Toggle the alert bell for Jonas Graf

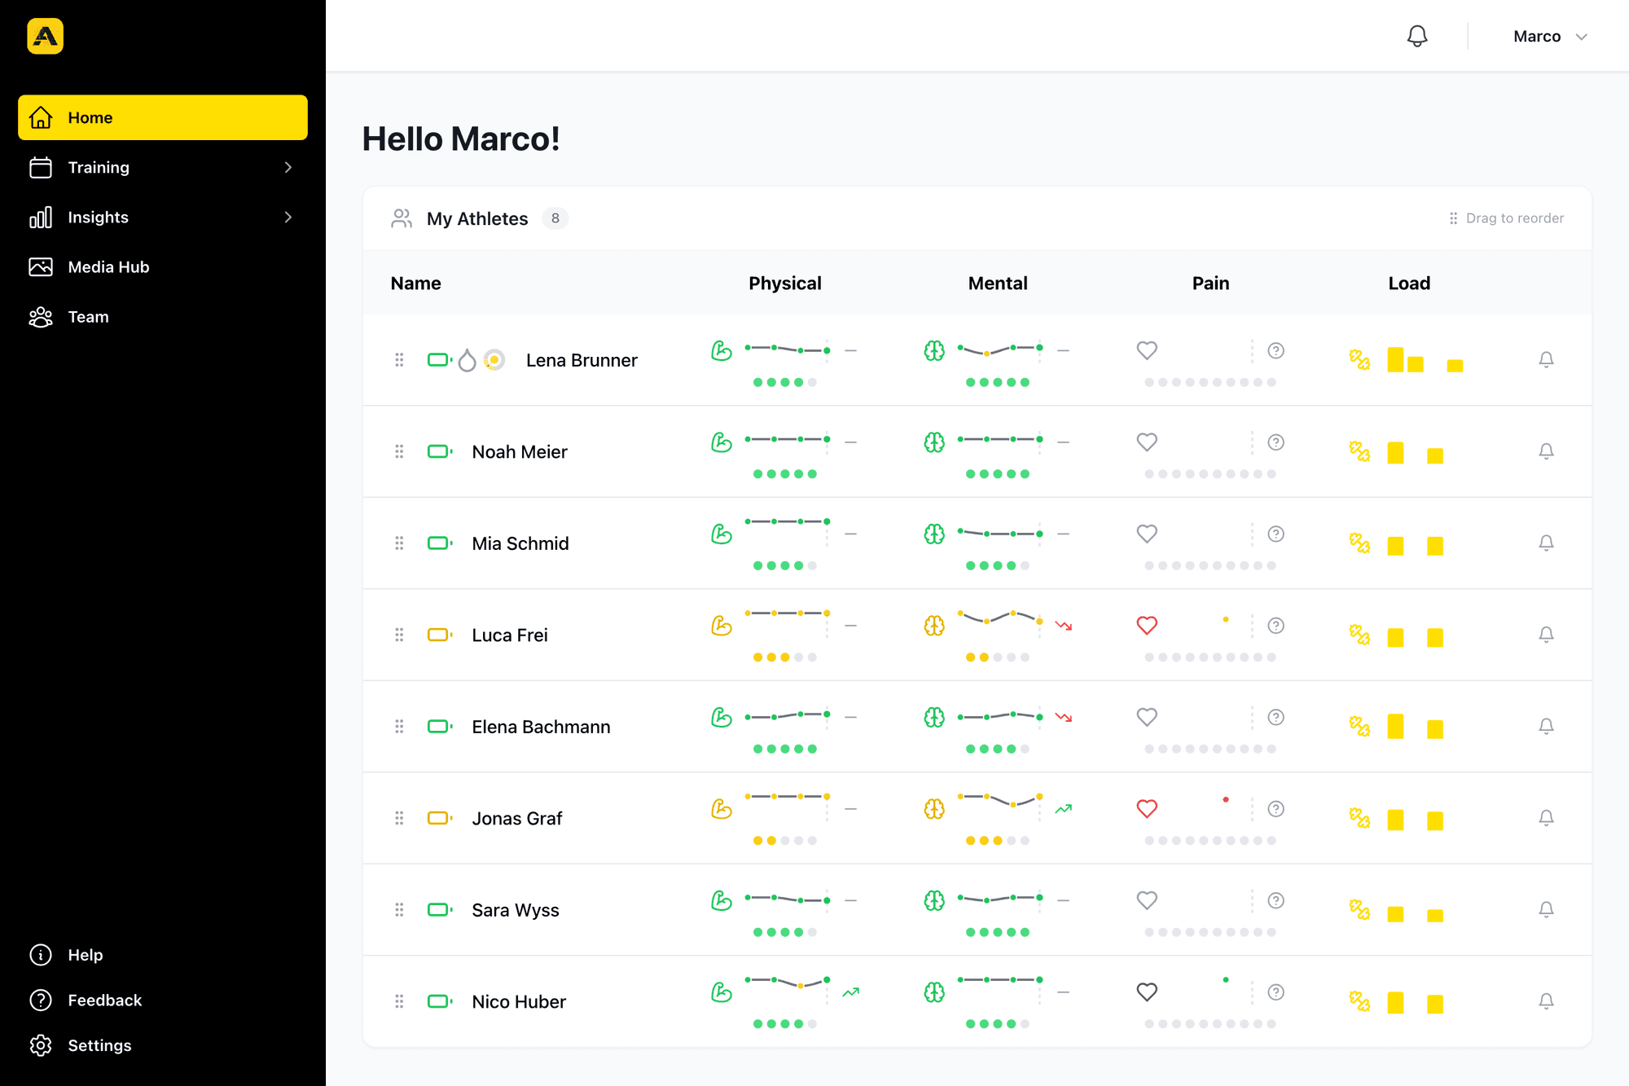[1546, 818]
